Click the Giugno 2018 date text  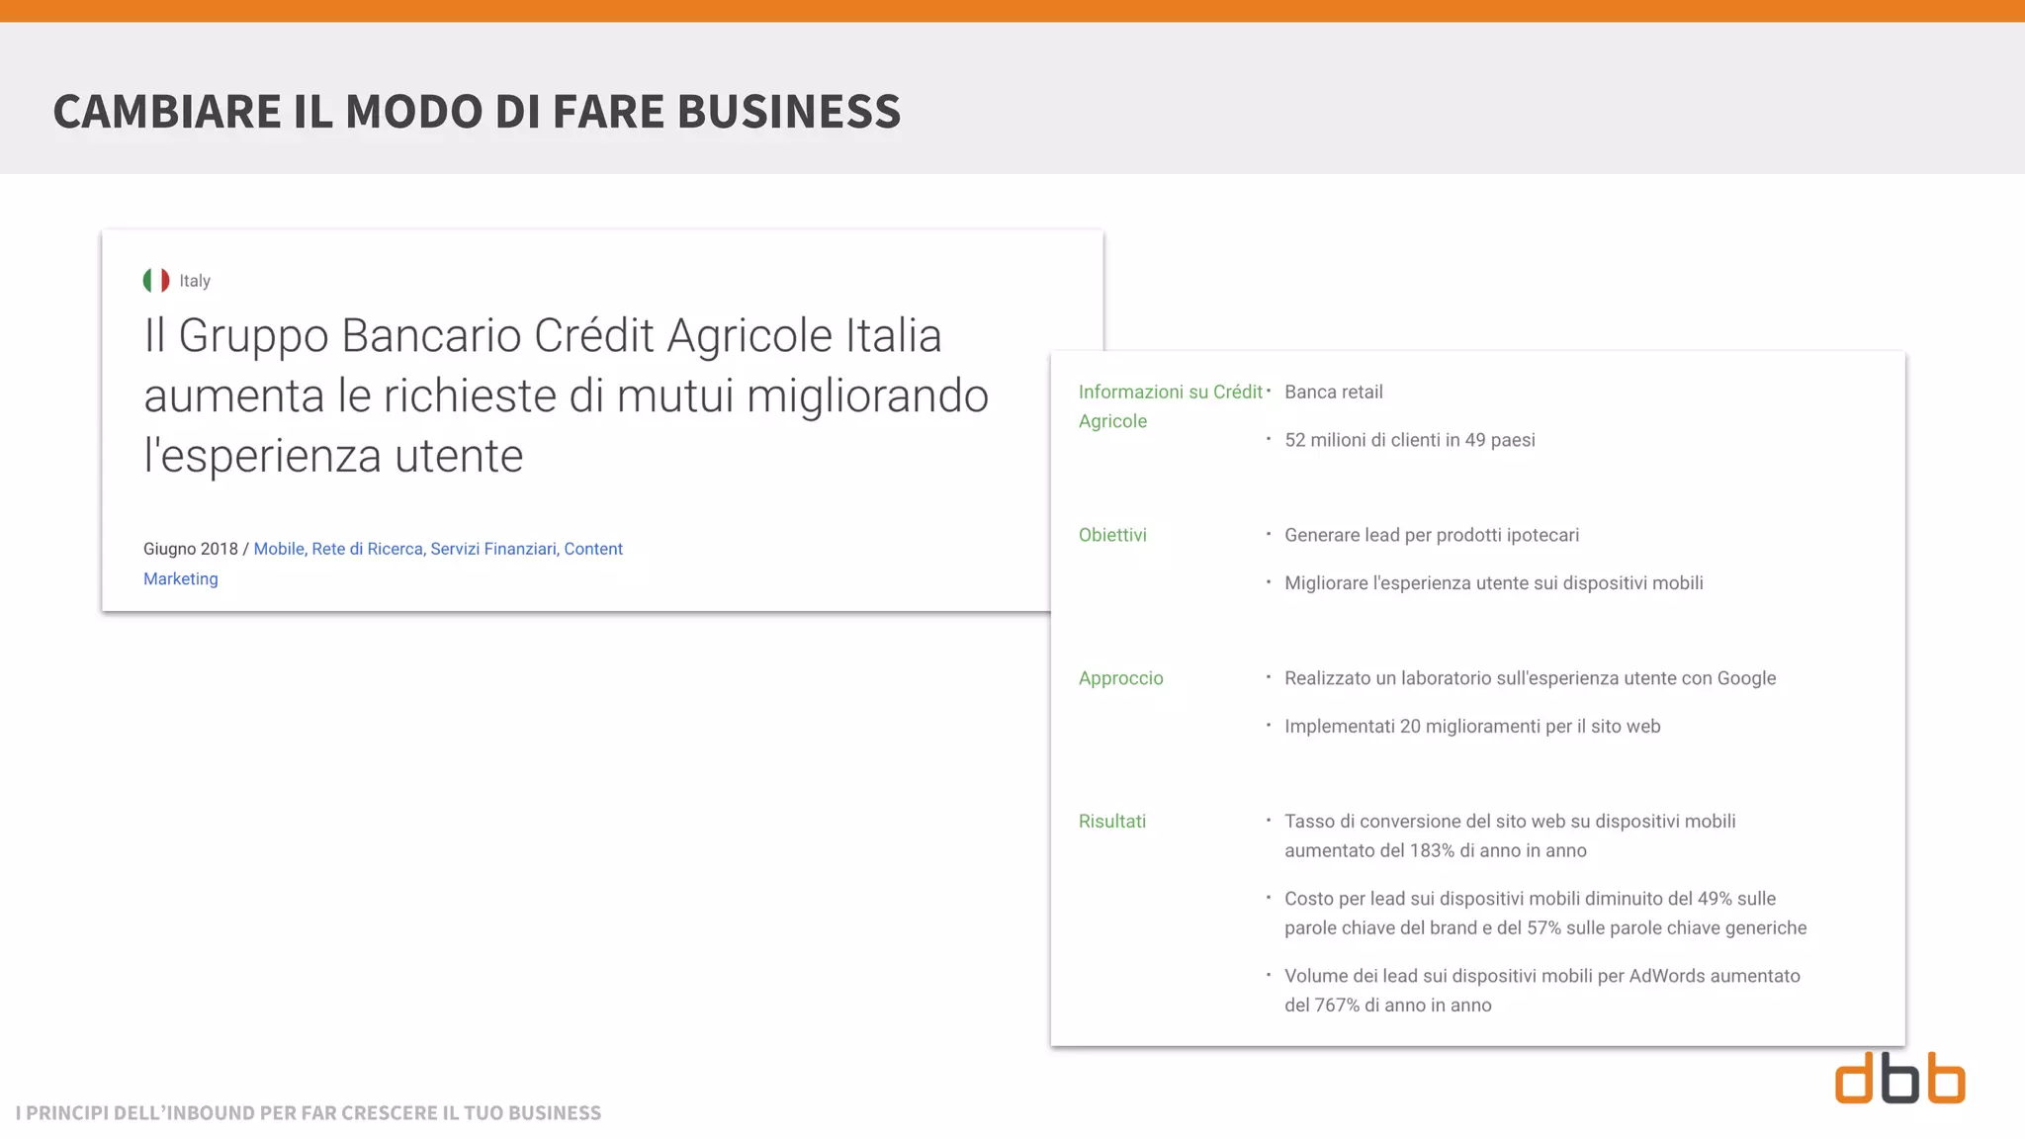(190, 549)
